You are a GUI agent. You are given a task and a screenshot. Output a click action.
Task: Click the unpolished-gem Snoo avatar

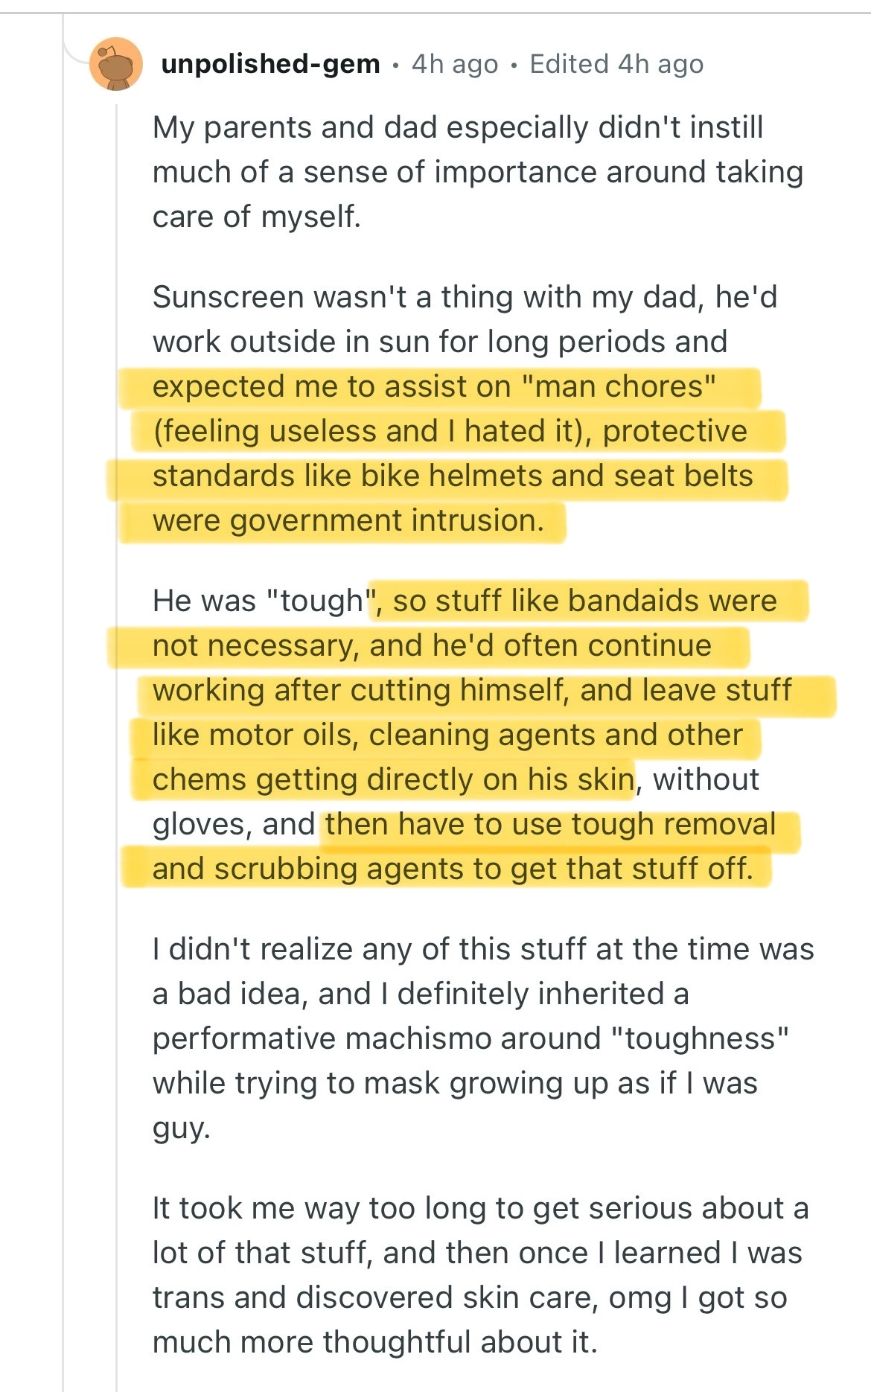(116, 64)
